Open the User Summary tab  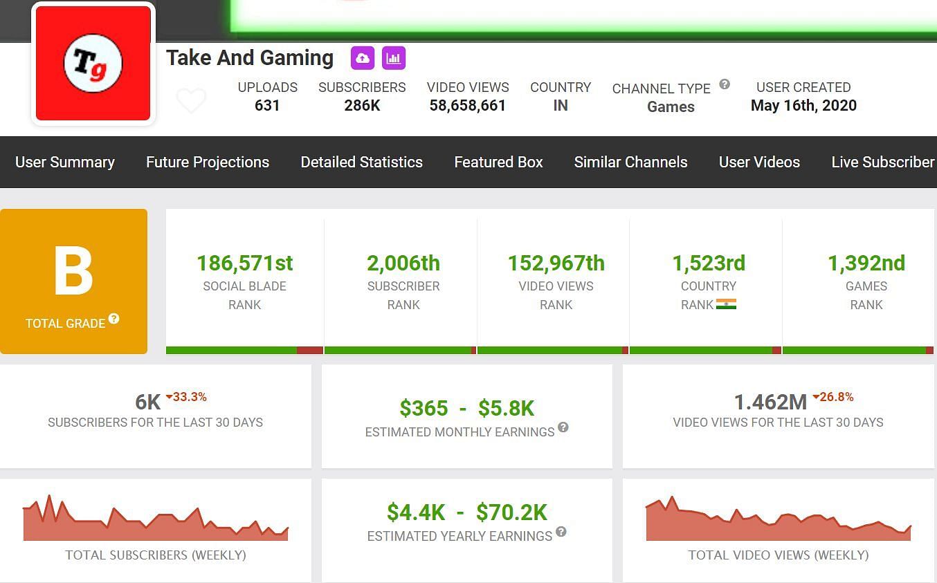(x=65, y=163)
